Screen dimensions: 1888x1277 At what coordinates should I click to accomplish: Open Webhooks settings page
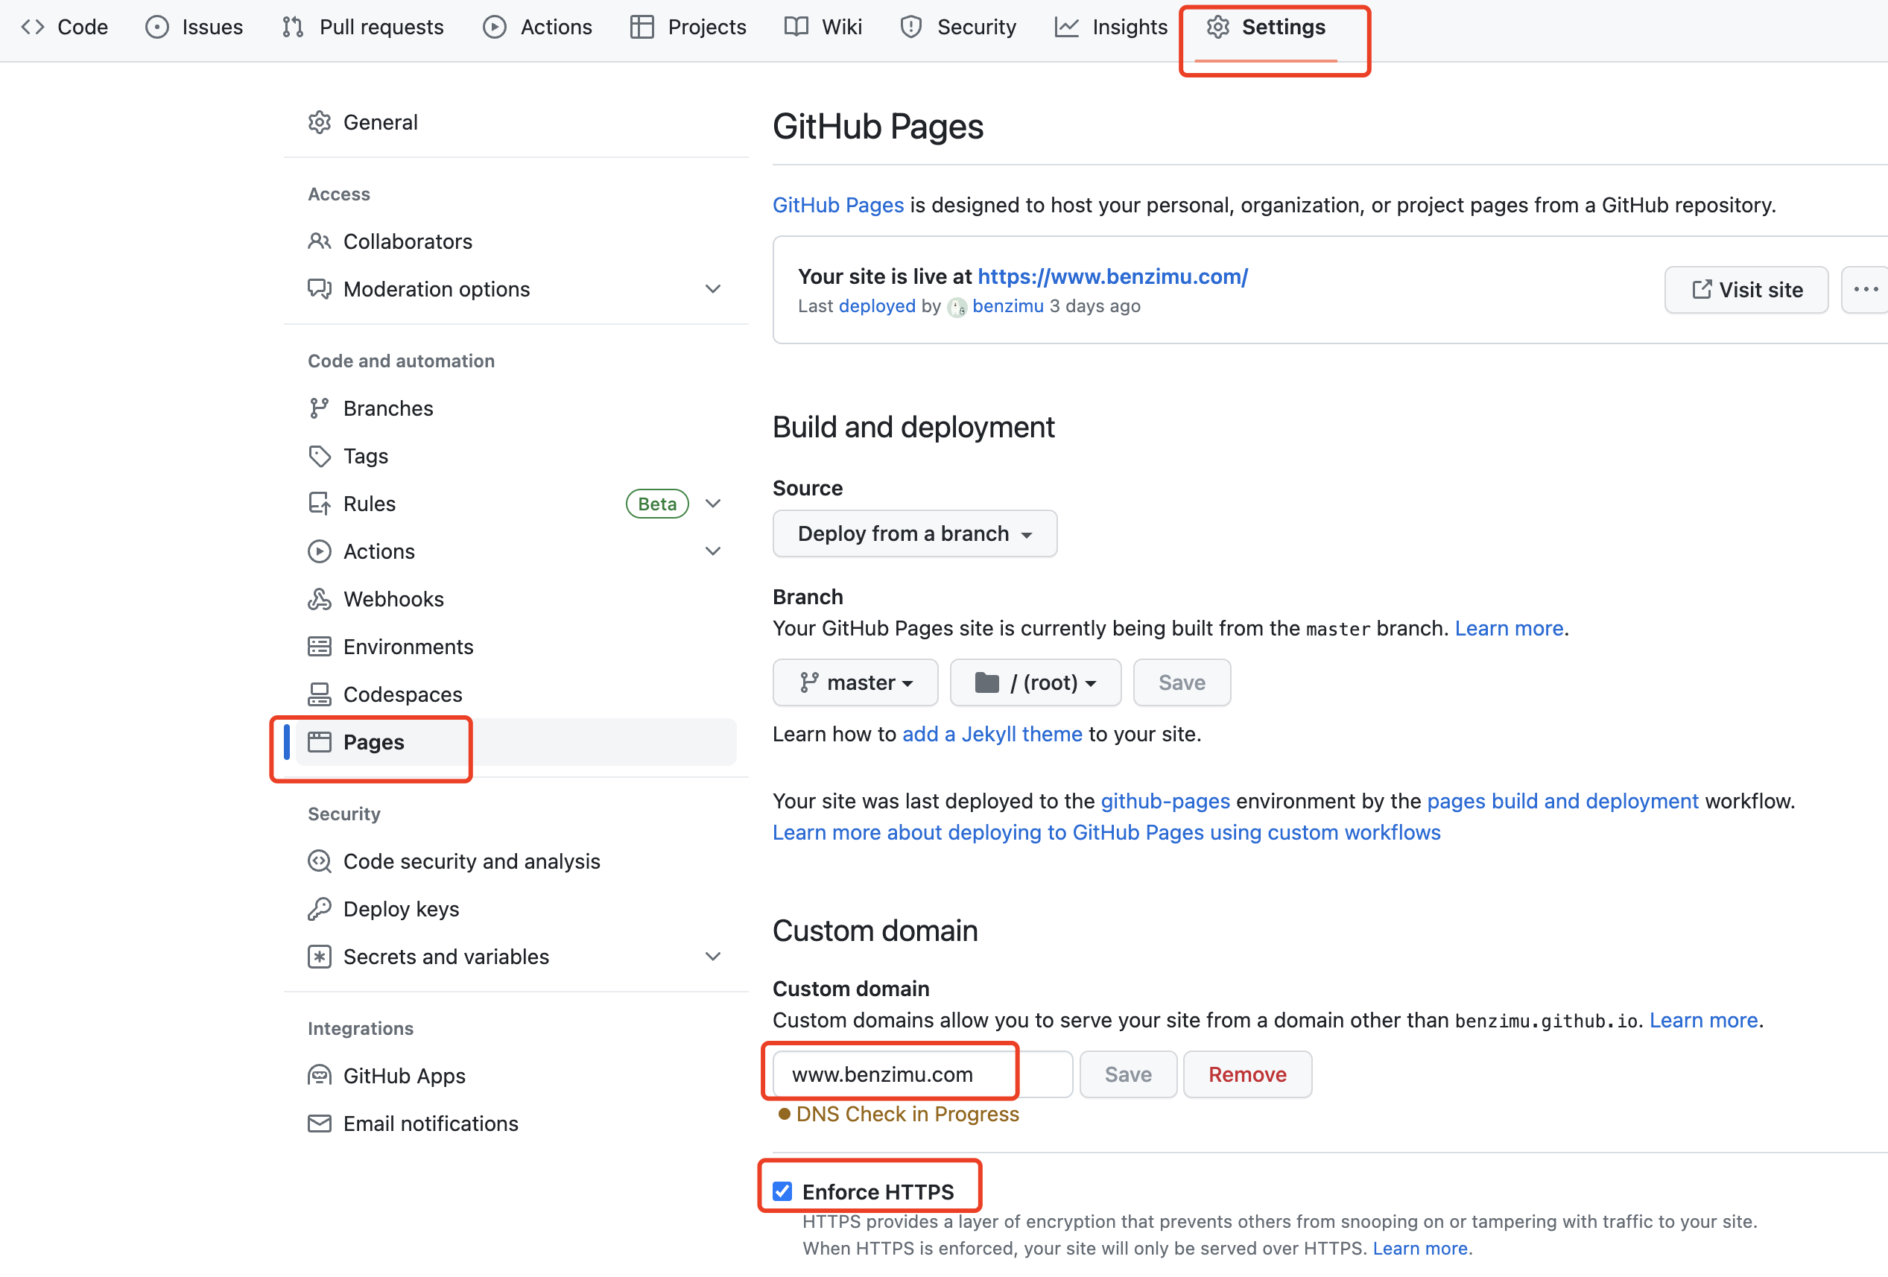click(393, 599)
